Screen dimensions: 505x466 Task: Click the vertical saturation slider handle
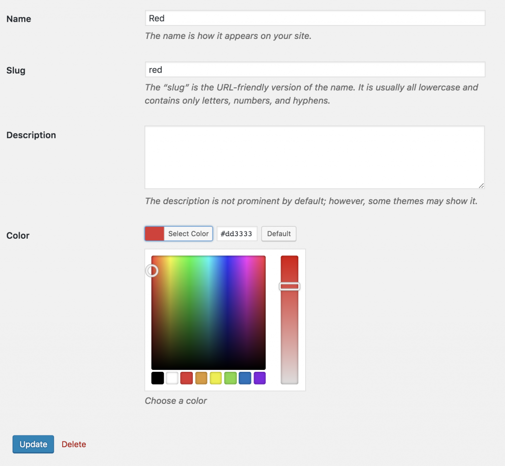[289, 287]
